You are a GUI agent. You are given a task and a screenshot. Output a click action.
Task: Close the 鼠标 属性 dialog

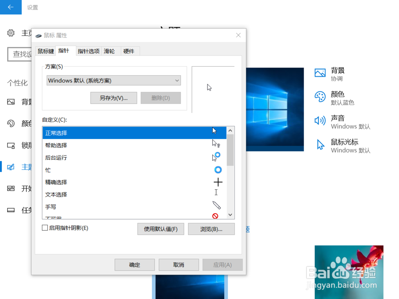click(238, 35)
